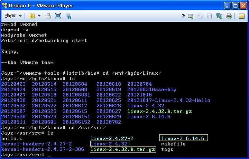The image size is (249, 159).
Task: Click the file name hello.c
Action: click(x=12, y=139)
